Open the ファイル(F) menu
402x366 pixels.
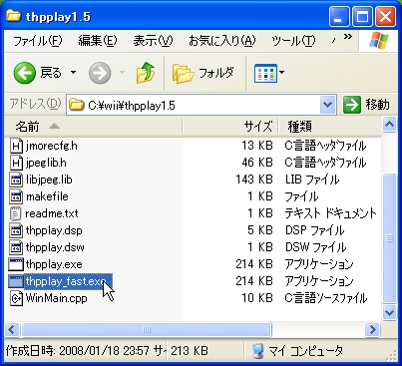click(38, 41)
